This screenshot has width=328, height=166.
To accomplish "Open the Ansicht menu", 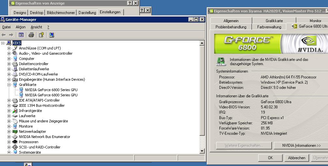I will (37, 27).
